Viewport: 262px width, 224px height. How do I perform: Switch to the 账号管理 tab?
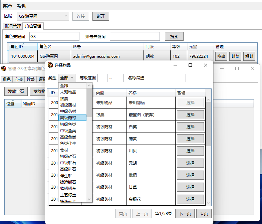point(13,26)
